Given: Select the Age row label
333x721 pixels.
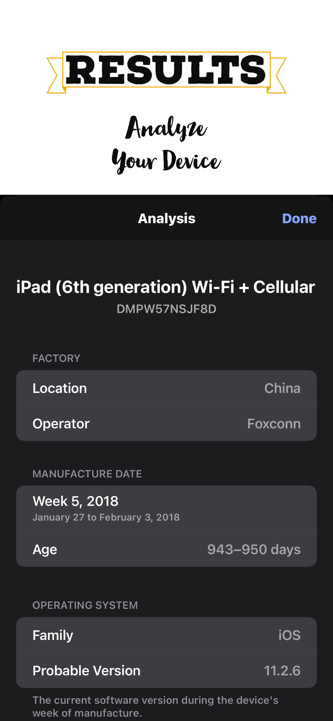Looking at the screenshot, I should click(45, 549).
